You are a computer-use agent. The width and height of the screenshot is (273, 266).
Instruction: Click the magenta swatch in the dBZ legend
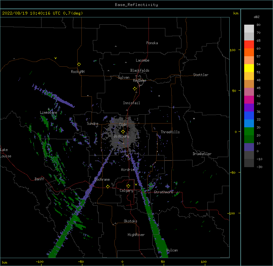point(249,100)
